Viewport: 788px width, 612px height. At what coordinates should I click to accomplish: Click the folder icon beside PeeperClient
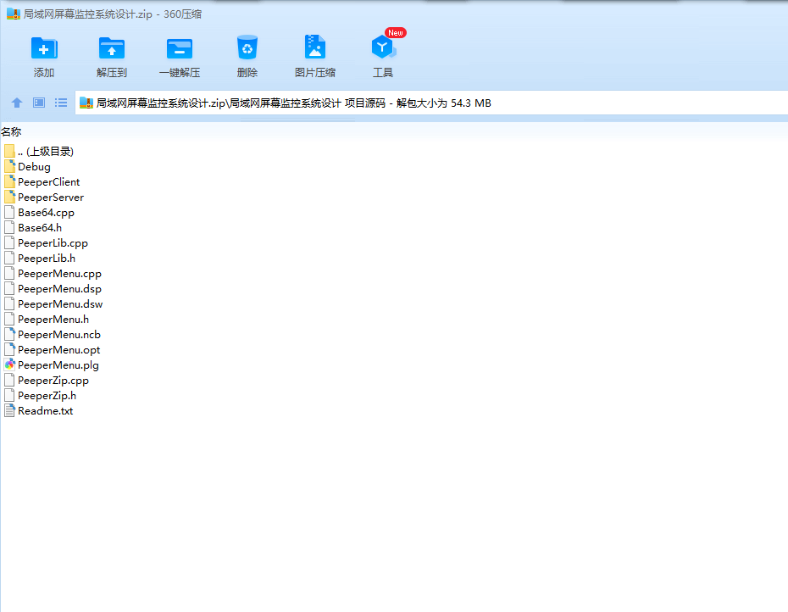tap(9, 181)
